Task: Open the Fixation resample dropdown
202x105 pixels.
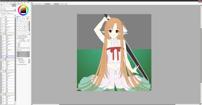Action: 26,61
